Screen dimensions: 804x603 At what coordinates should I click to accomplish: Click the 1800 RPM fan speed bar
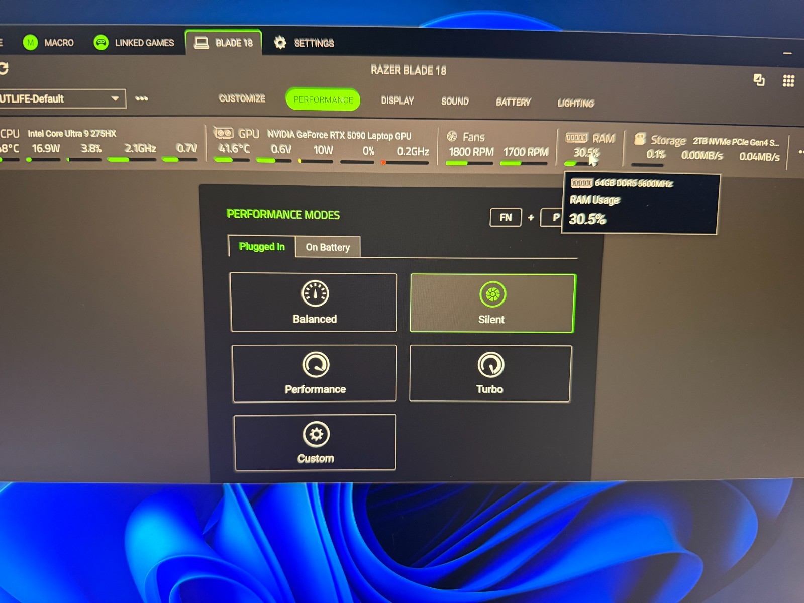(x=470, y=163)
